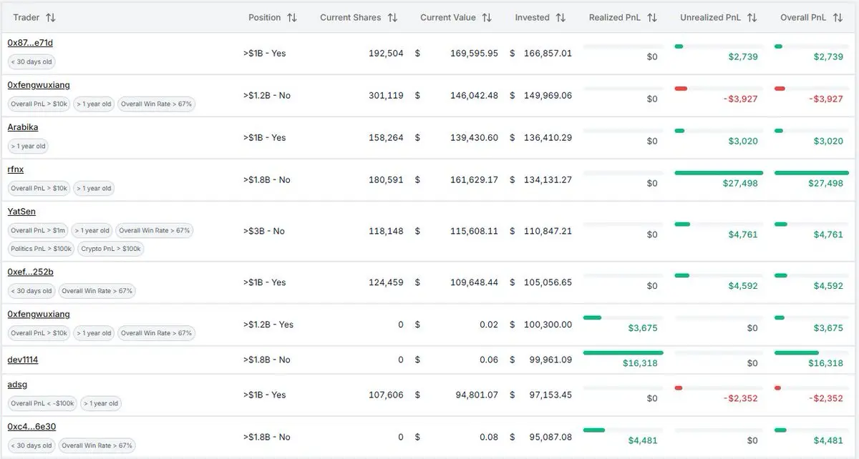Viewport: 859px width, 459px height.
Task: Open dev1114 trader profile
Action: coord(23,360)
